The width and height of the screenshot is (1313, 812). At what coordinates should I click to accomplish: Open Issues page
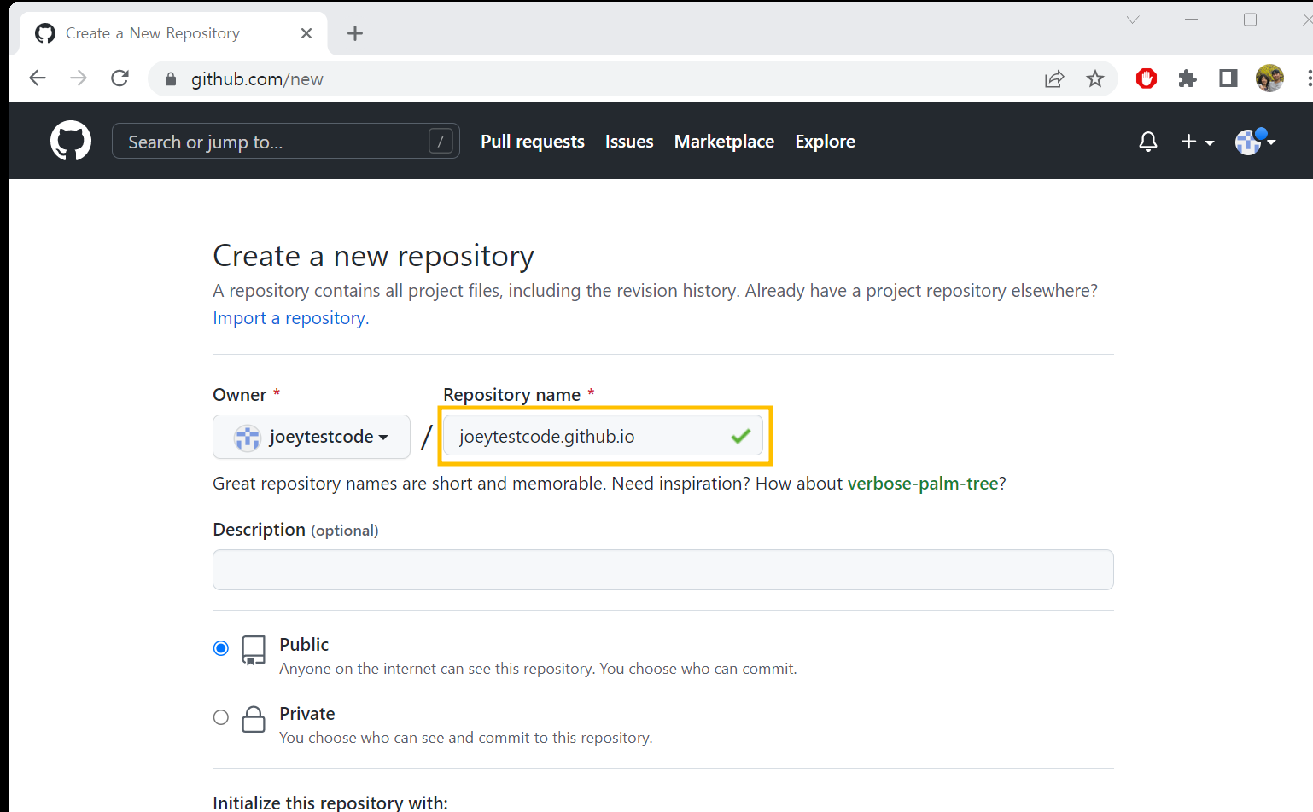point(629,142)
